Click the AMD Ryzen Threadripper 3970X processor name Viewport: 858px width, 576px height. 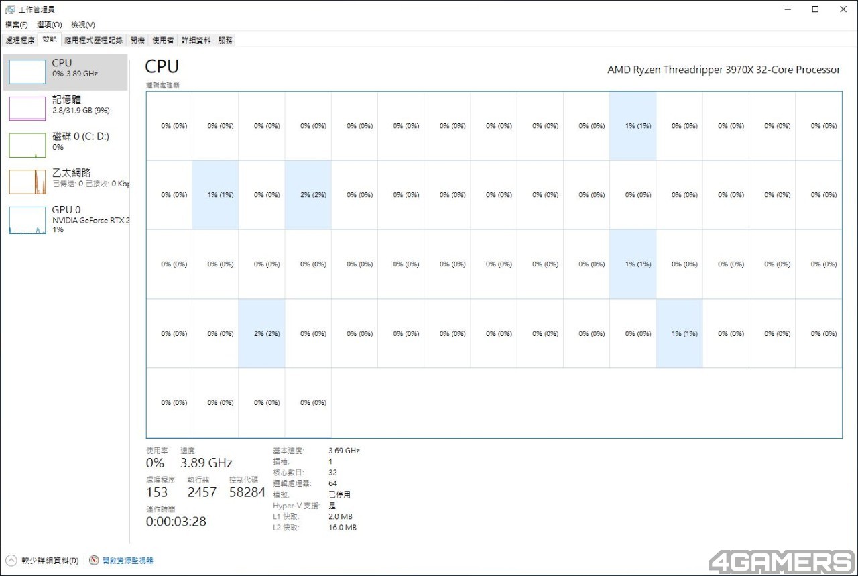pos(724,70)
